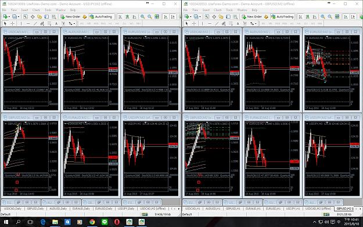Screen dimensions: 363x227
Task: Select the Crosshair tool in left window
Action: (13, 23)
